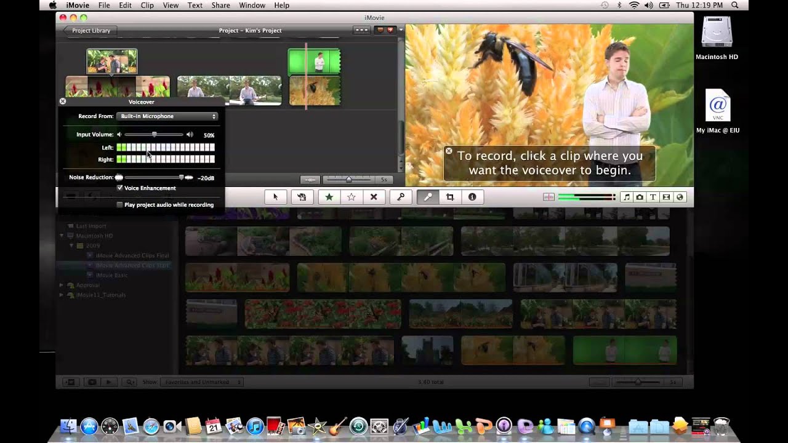Open the crop and rotate tool

pos(450,197)
